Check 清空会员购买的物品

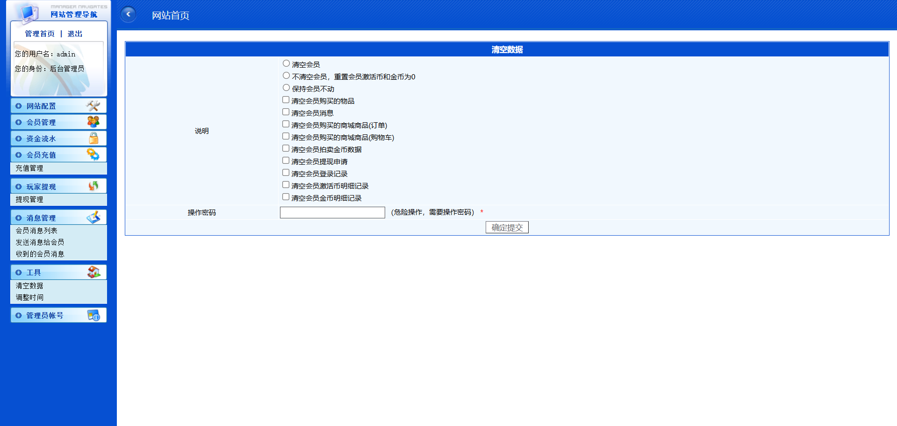[x=286, y=100]
